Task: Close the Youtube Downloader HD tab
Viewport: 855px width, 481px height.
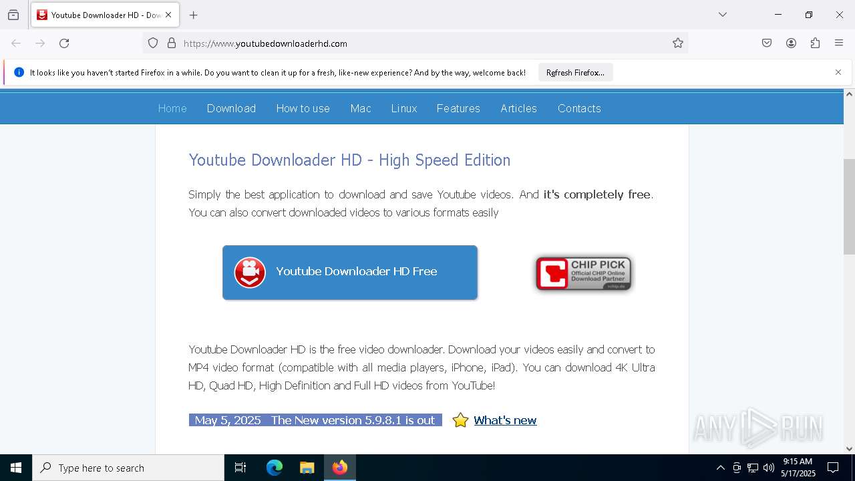Action: click(x=168, y=15)
